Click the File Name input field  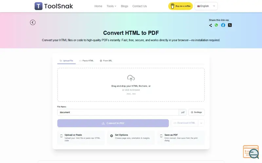pos(118,112)
